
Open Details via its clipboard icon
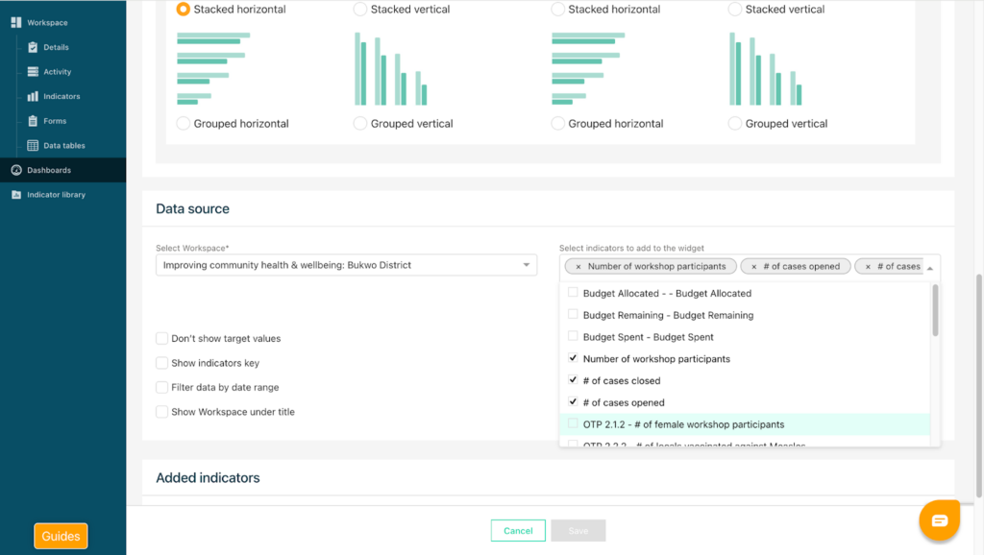(33, 47)
